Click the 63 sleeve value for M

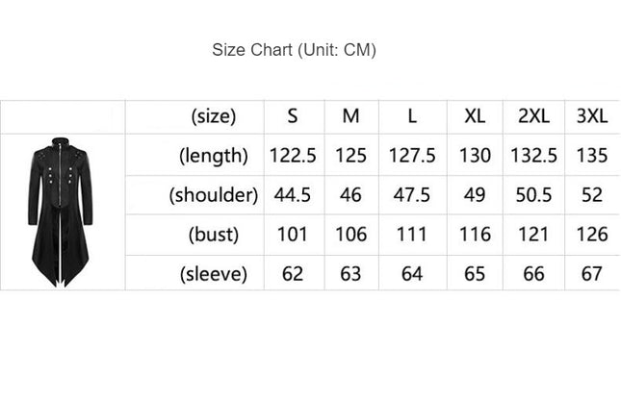(x=350, y=274)
